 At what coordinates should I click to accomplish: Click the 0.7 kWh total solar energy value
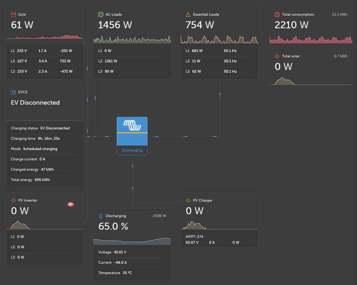[341, 56]
